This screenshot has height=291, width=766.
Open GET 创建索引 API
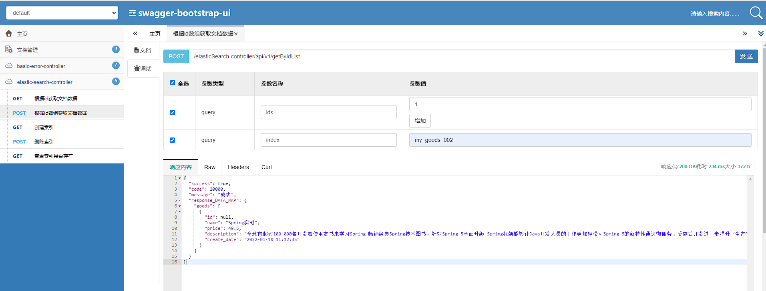[62, 127]
